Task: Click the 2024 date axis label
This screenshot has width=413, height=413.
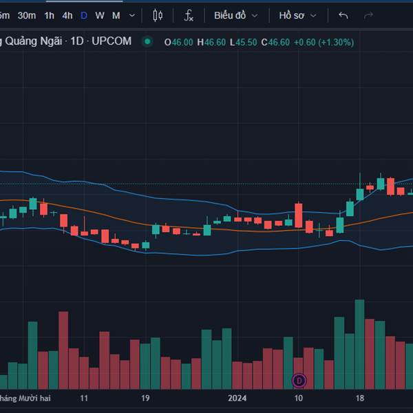Action: 237,398
